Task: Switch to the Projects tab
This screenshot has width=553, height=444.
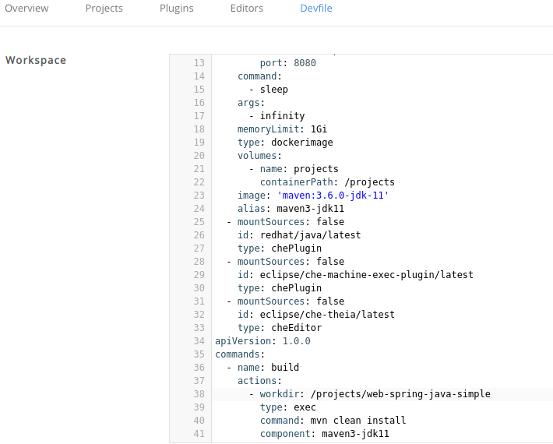Action: 104,9
